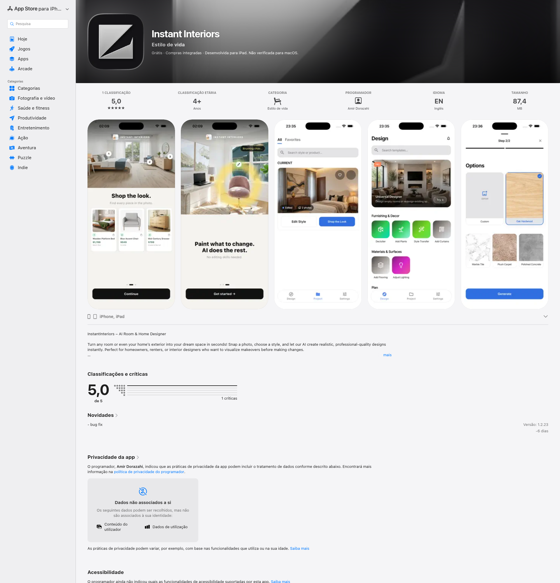Click the Saúde e fitness running icon

click(12, 108)
